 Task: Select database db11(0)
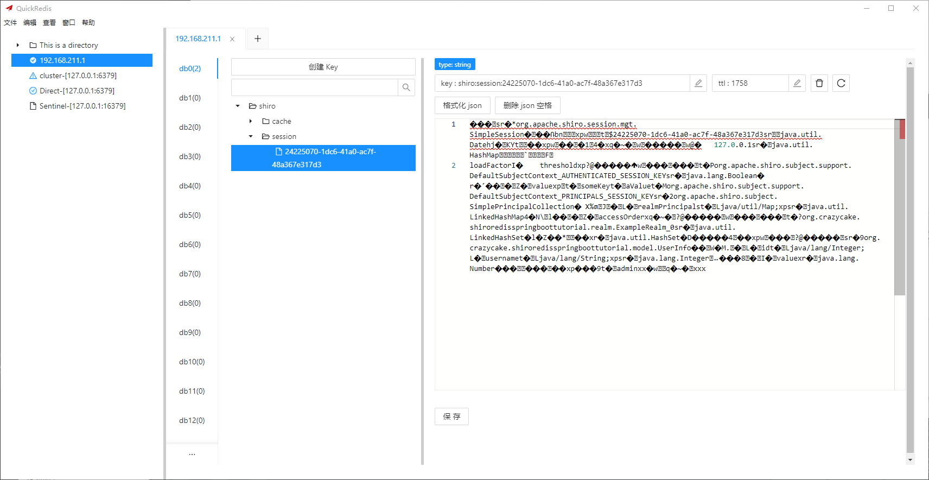(192, 391)
